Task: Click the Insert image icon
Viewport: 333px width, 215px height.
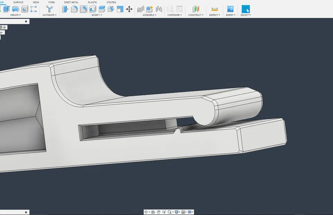Action: coord(230,9)
